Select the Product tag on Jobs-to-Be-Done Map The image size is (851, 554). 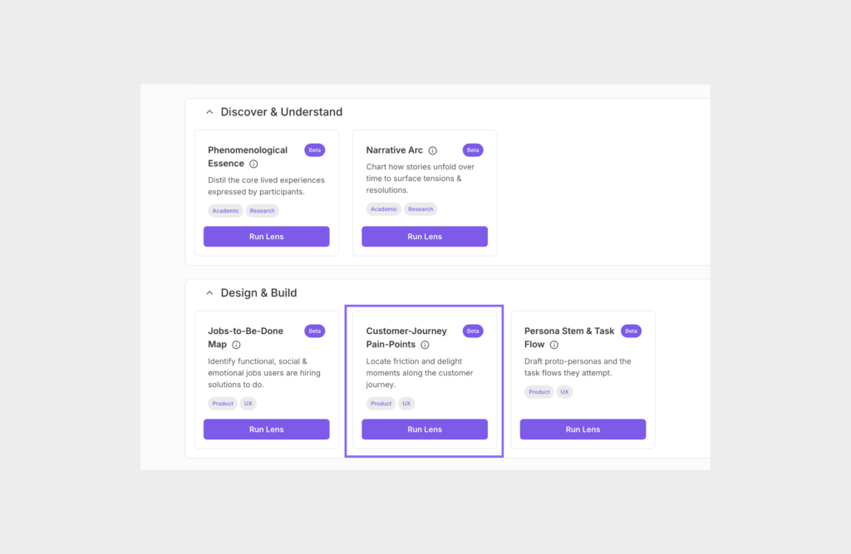[222, 403]
